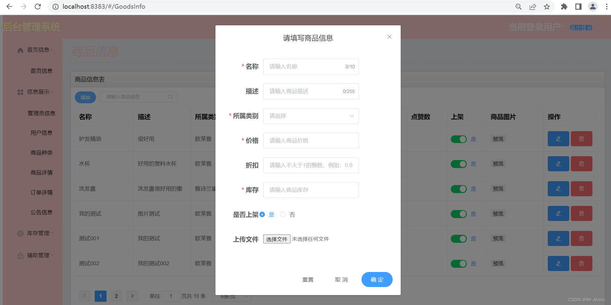Disable the 上架 switch for 测试001

[x=459, y=239]
